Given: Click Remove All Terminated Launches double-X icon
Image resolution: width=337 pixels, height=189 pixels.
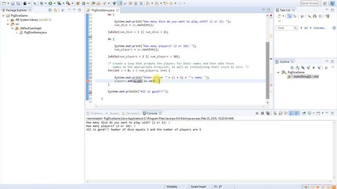Looking at the screenshot, I should pos(268,113).
